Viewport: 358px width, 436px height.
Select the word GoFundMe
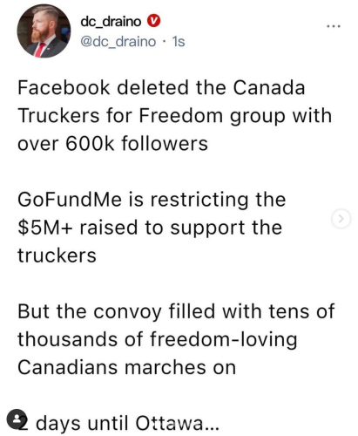tap(70, 200)
